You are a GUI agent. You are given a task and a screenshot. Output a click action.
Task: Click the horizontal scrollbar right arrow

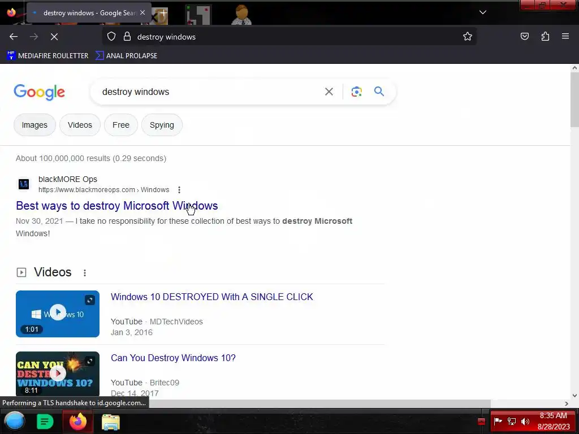(567, 403)
